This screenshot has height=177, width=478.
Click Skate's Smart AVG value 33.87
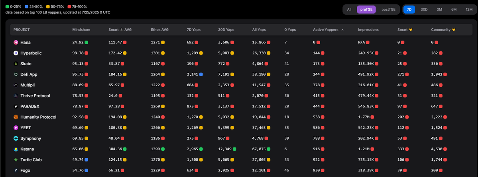[x=114, y=64]
